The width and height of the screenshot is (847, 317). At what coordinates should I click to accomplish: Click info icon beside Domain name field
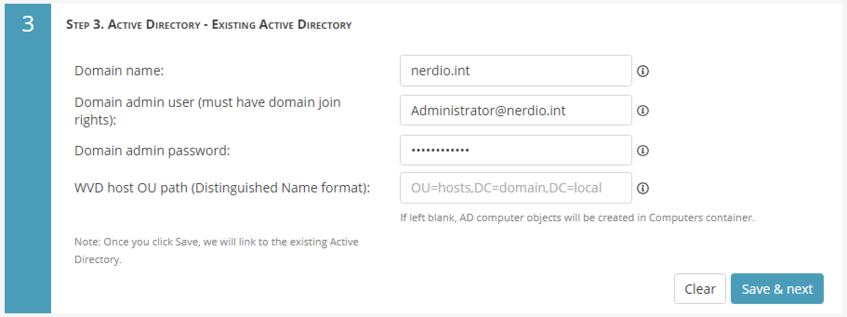(643, 71)
